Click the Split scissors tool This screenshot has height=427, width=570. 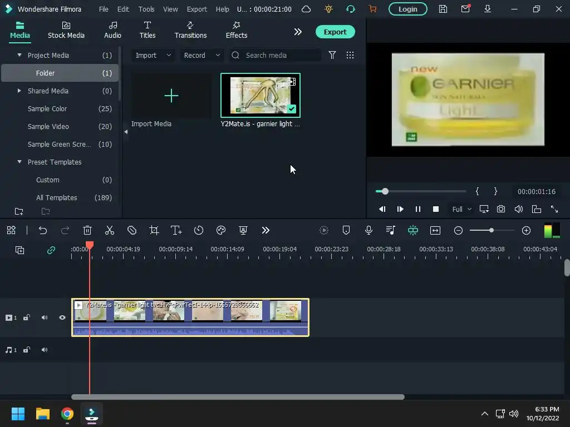110,230
